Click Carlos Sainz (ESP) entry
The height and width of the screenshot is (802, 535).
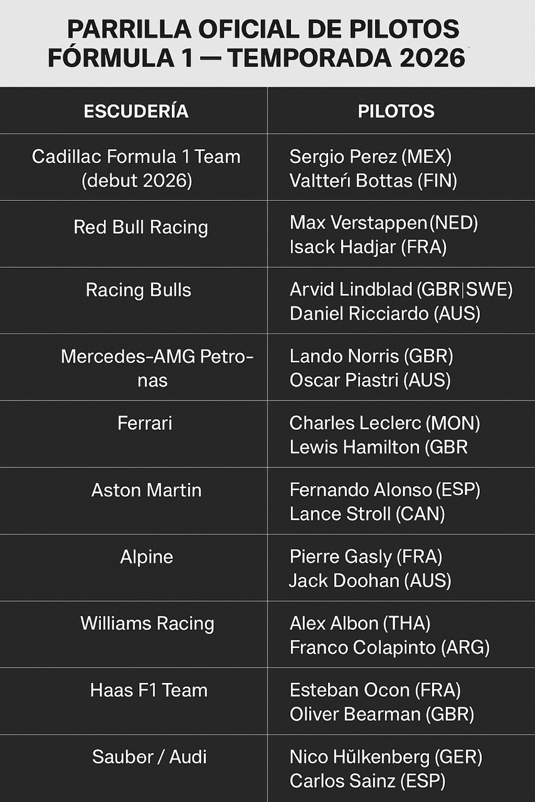pyautogui.click(x=368, y=781)
